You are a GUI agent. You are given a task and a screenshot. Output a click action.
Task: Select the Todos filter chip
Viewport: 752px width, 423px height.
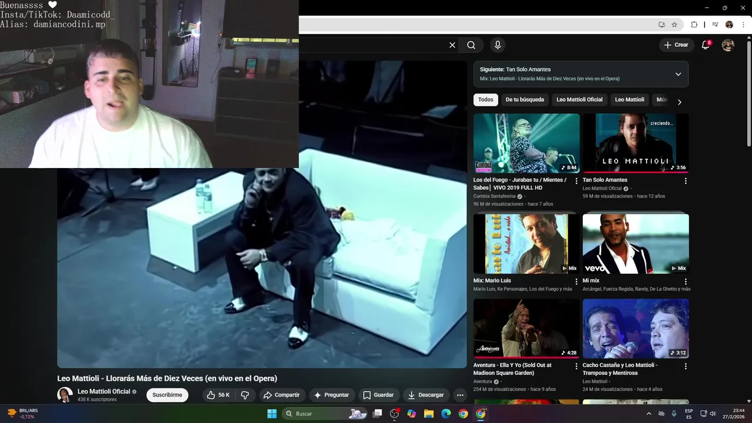click(486, 100)
